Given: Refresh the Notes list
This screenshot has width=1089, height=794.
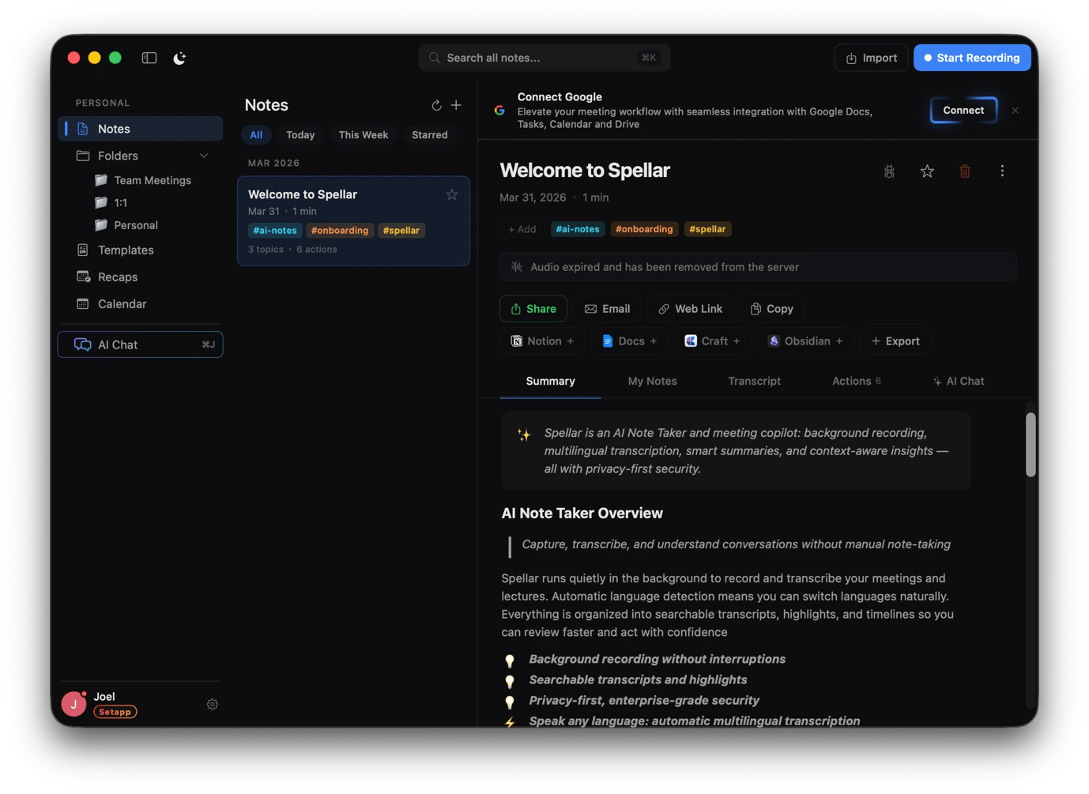Looking at the screenshot, I should [436, 105].
